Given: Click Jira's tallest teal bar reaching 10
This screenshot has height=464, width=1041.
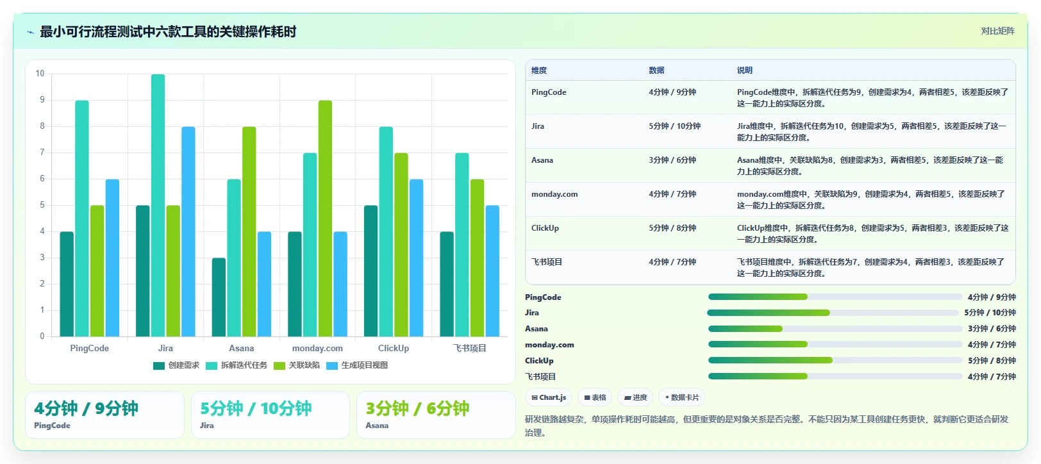Looking at the screenshot, I should (158, 205).
